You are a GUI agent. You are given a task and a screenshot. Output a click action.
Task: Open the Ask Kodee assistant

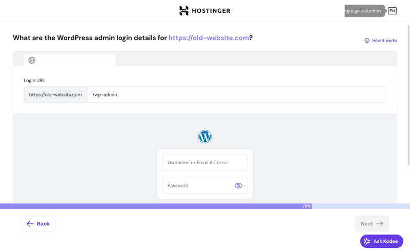pyautogui.click(x=381, y=241)
